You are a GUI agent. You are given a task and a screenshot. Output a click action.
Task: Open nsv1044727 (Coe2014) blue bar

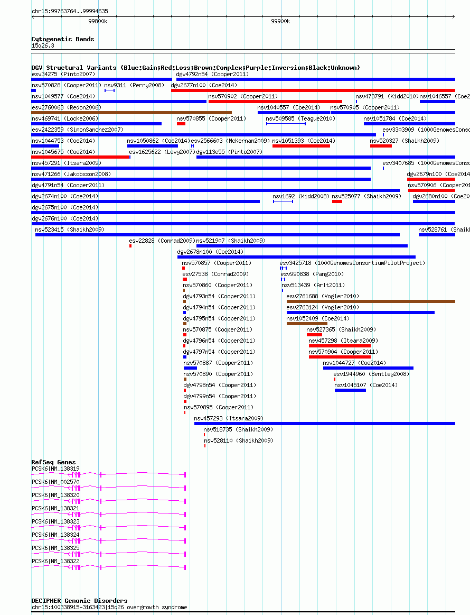point(368,368)
